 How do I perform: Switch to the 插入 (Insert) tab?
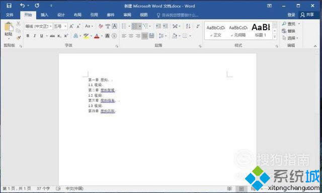click(44, 15)
